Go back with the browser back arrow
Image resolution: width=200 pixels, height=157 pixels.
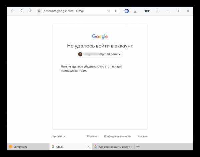click(x=13, y=11)
